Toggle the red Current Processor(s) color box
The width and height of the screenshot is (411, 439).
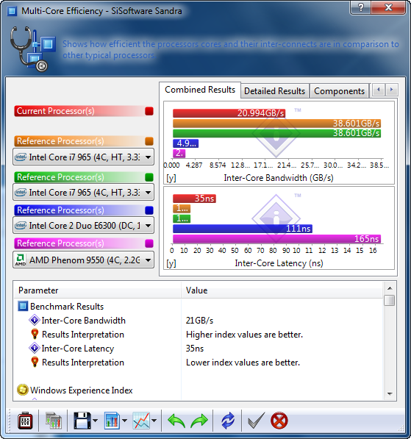[149, 111]
